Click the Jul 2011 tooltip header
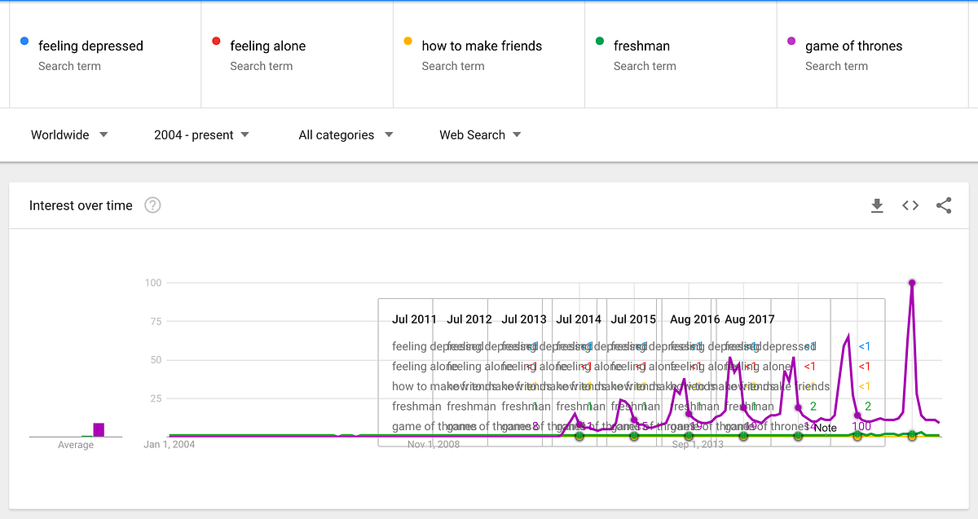Screen dimensions: 978x519 pos(414,319)
